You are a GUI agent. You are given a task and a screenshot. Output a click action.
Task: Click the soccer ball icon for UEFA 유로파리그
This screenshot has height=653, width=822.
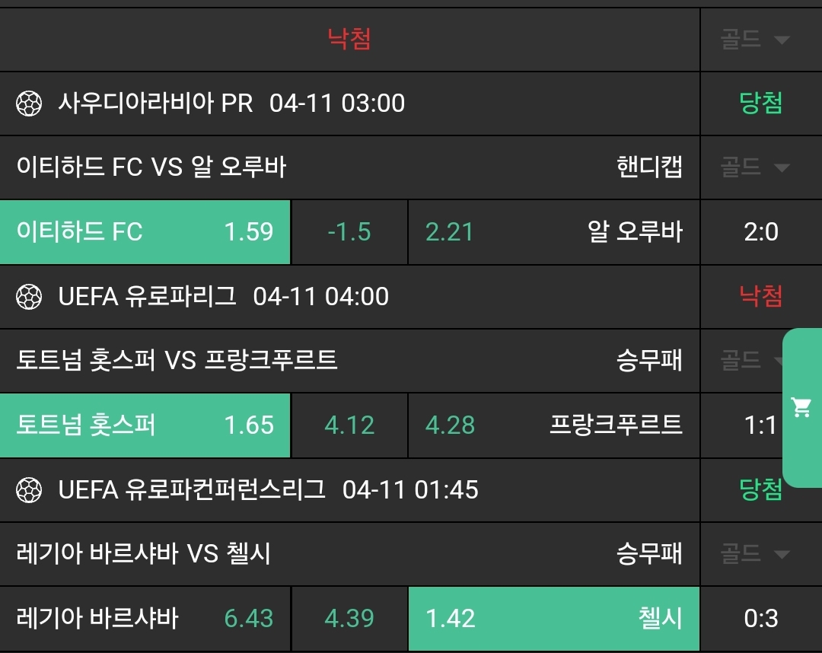pos(29,296)
